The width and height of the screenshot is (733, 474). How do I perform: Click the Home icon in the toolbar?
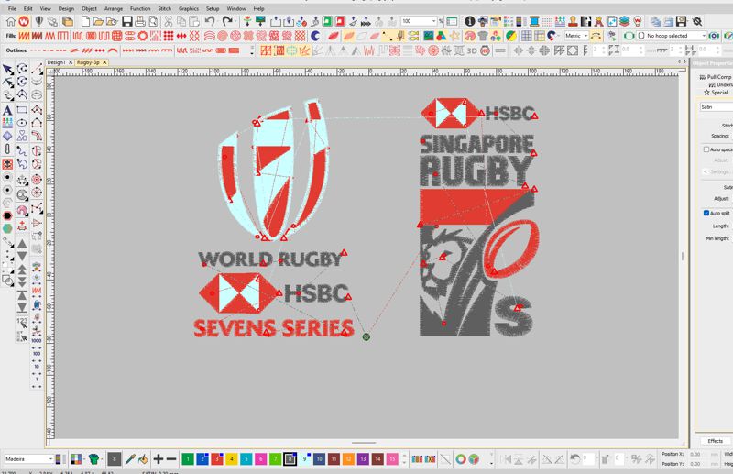10,21
